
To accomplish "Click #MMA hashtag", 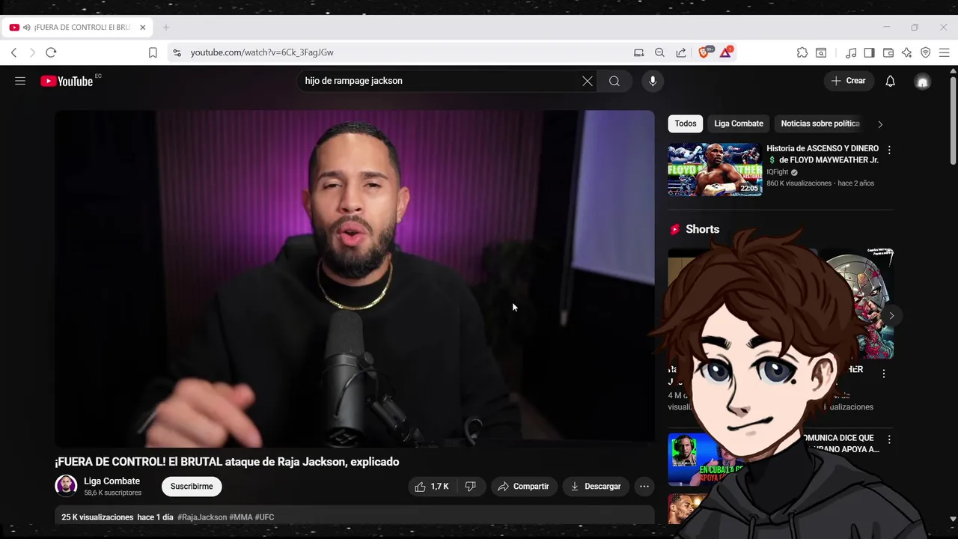I will [x=240, y=517].
